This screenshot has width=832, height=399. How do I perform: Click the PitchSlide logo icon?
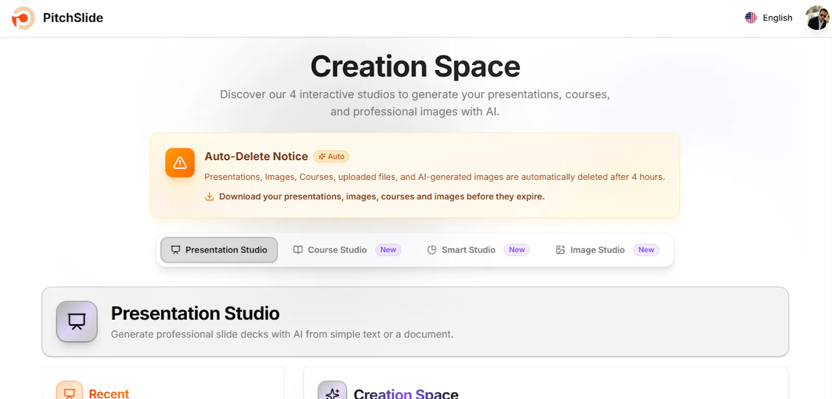tap(23, 18)
